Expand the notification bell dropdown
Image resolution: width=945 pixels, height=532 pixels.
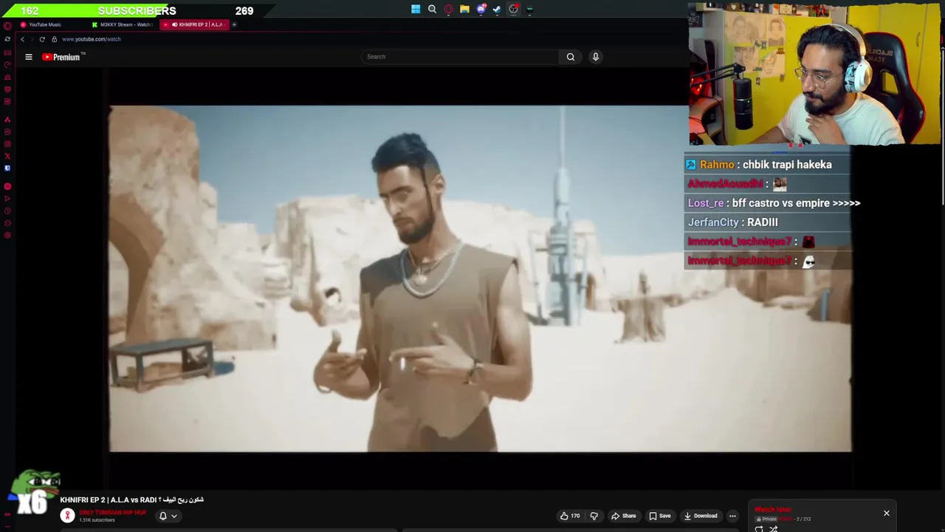pyautogui.click(x=168, y=516)
